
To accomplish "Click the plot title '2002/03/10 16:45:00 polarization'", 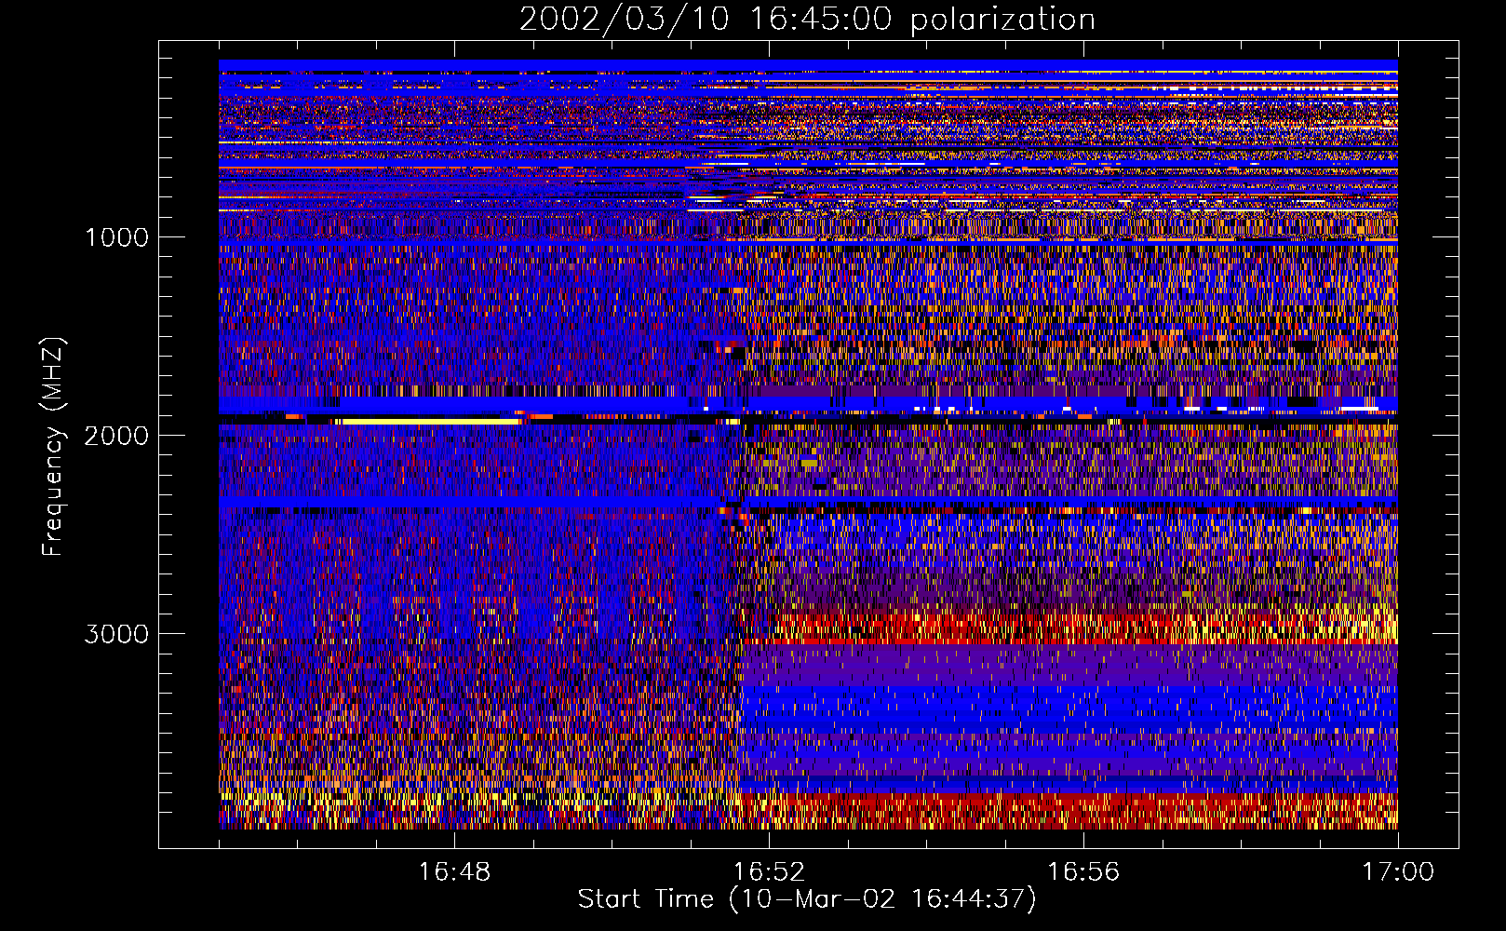I will pos(807,20).
